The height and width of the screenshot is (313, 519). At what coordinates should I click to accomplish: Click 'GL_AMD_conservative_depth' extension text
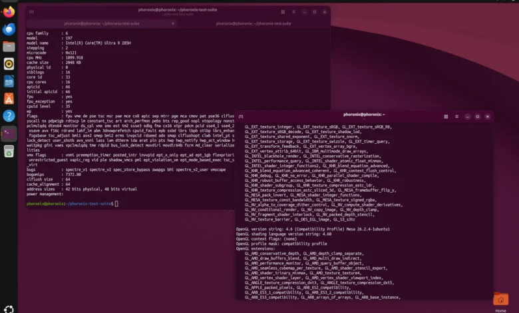click(x=271, y=254)
